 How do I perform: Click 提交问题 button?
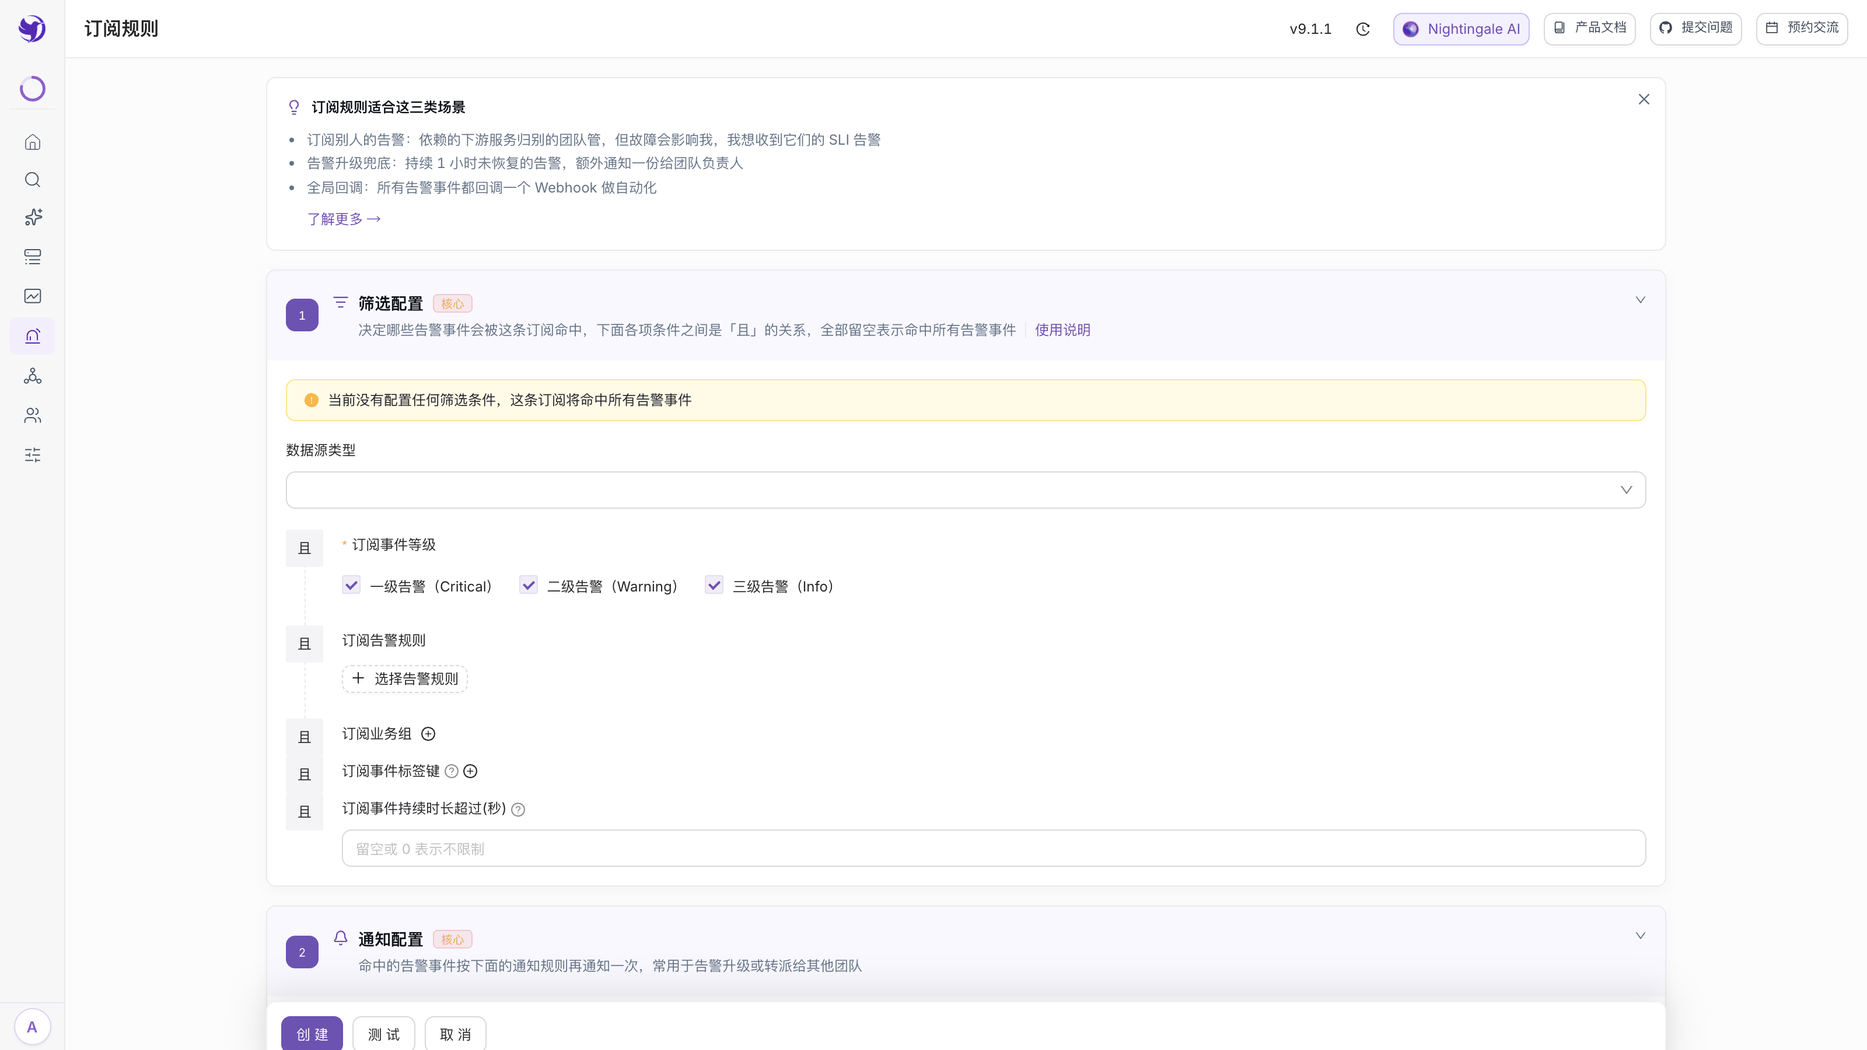pos(1696,29)
